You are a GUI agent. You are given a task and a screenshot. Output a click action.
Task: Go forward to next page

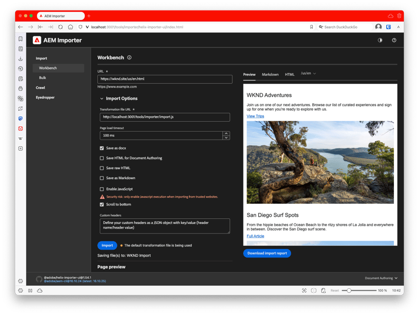31,27
